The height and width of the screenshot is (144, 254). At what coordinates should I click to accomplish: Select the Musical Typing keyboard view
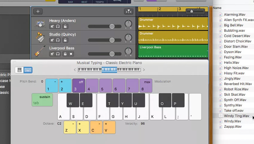coord(28,70)
